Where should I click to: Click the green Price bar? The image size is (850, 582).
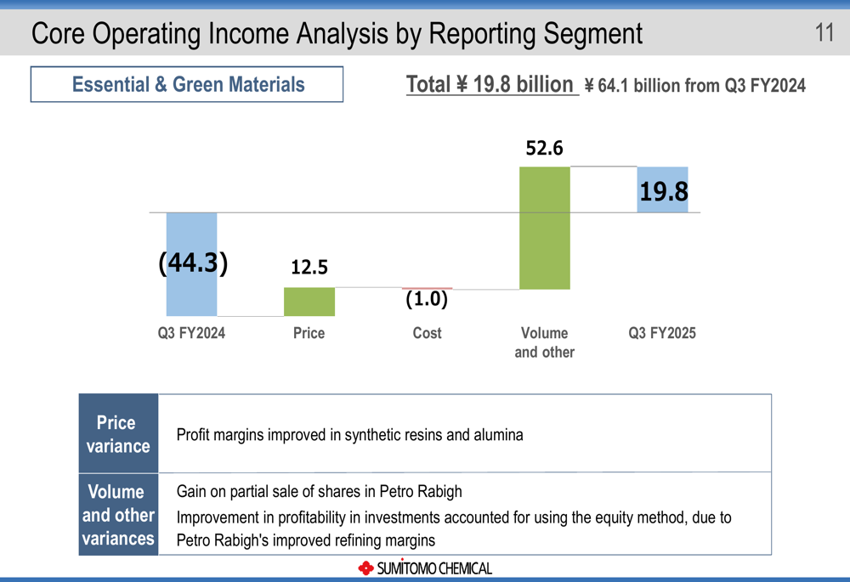(x=309, y=302)
